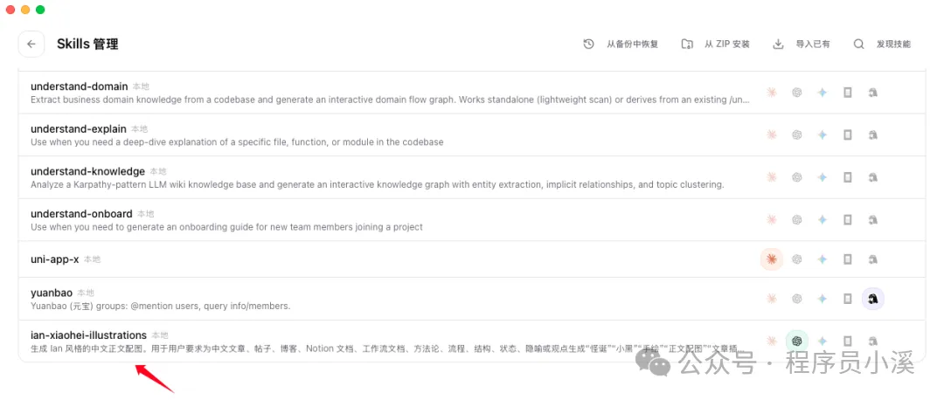Enable rectangle app icon for understand-explain
944x400 pixels.
(x=848, y=135)
